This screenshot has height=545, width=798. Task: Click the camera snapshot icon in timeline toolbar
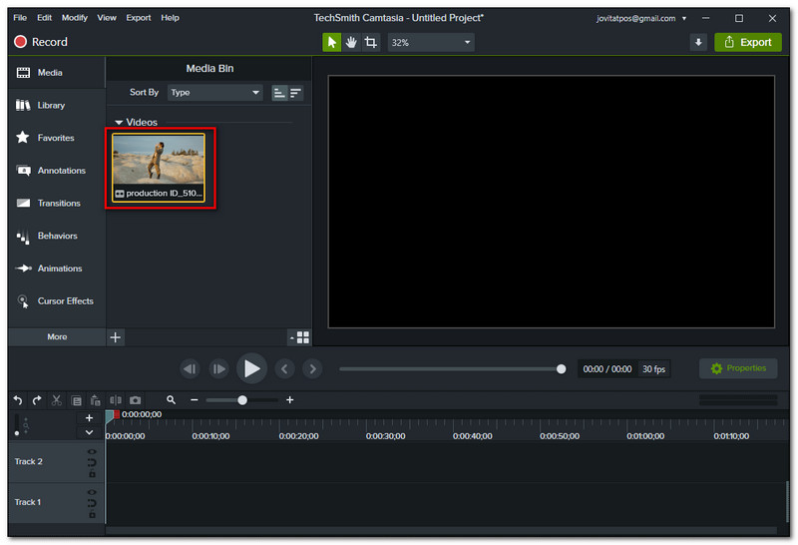click(x=135, y=399)
